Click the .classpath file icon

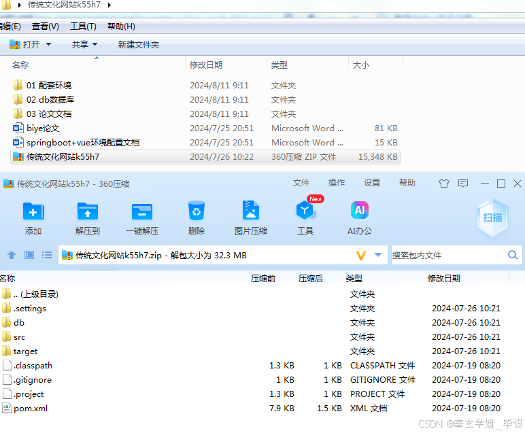click(x=6, y=366)
